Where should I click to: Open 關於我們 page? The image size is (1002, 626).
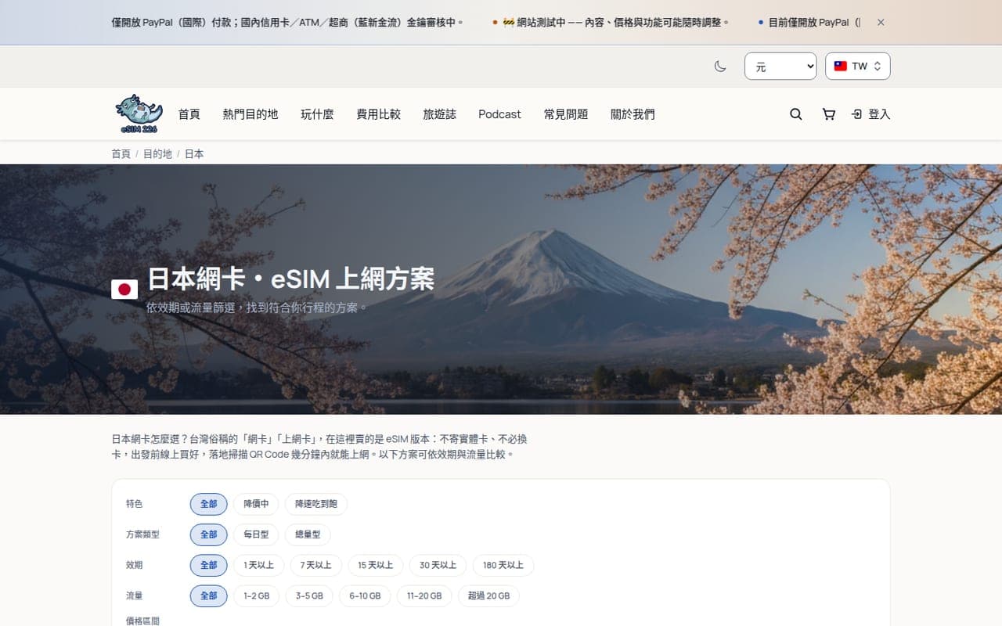(x=633, y=114)
